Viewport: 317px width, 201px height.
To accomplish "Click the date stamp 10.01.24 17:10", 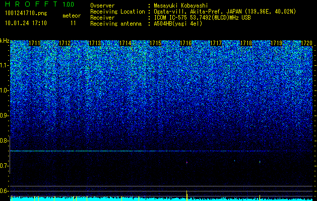I will coord(26,23).
